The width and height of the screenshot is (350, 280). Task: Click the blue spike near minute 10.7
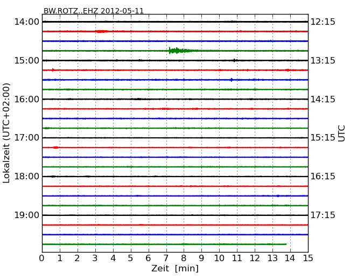pyautogui.click(x=232, y=80)
